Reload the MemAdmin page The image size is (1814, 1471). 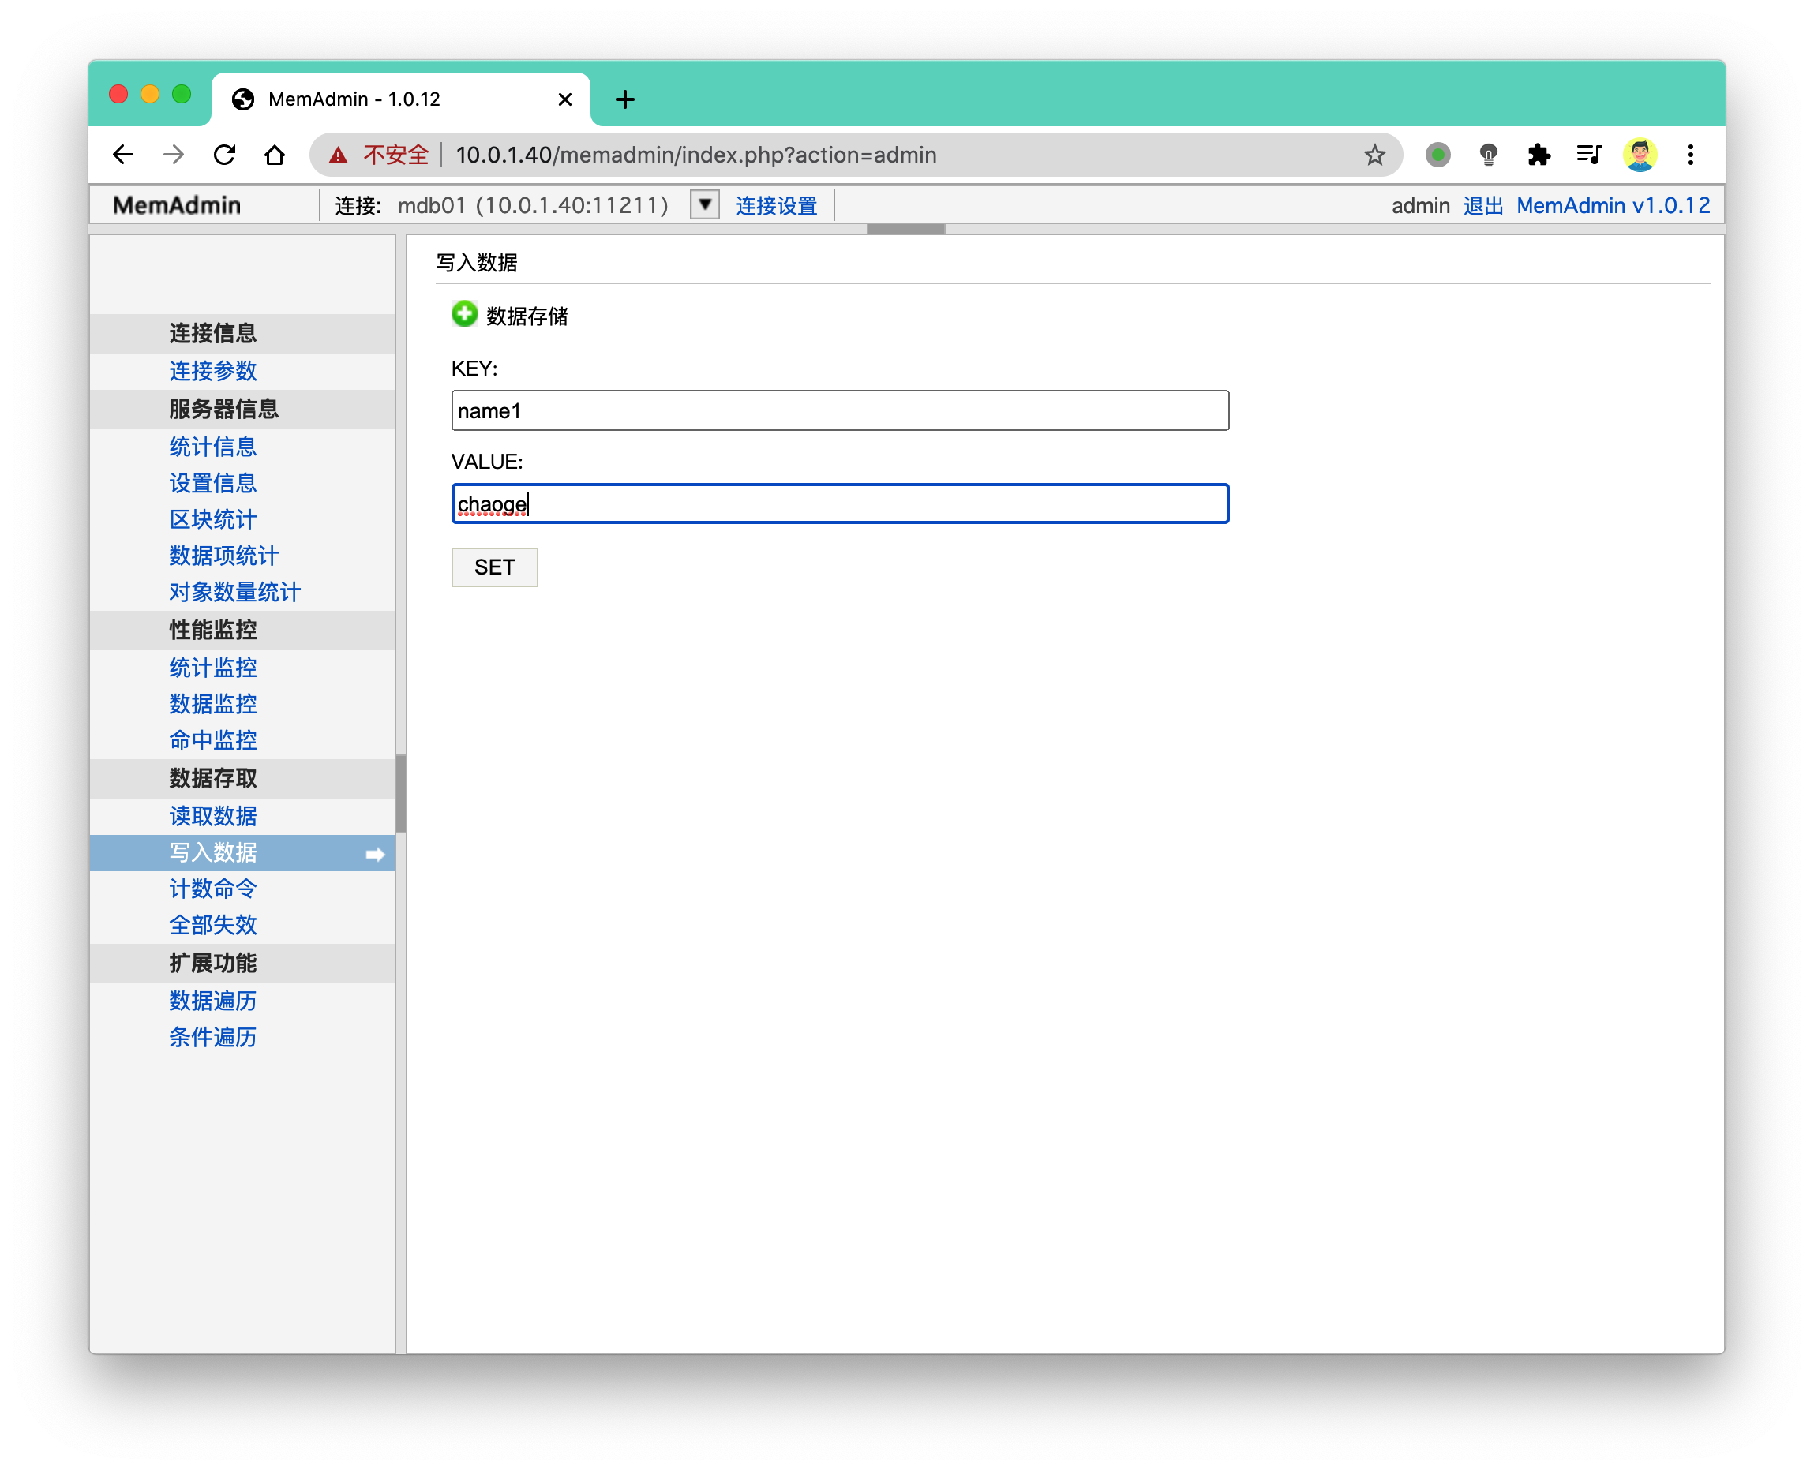click(x=225, y=155)
